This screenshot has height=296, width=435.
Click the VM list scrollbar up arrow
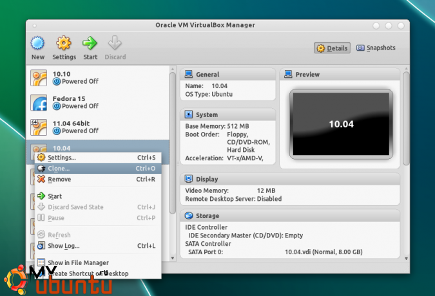point(173,69)
